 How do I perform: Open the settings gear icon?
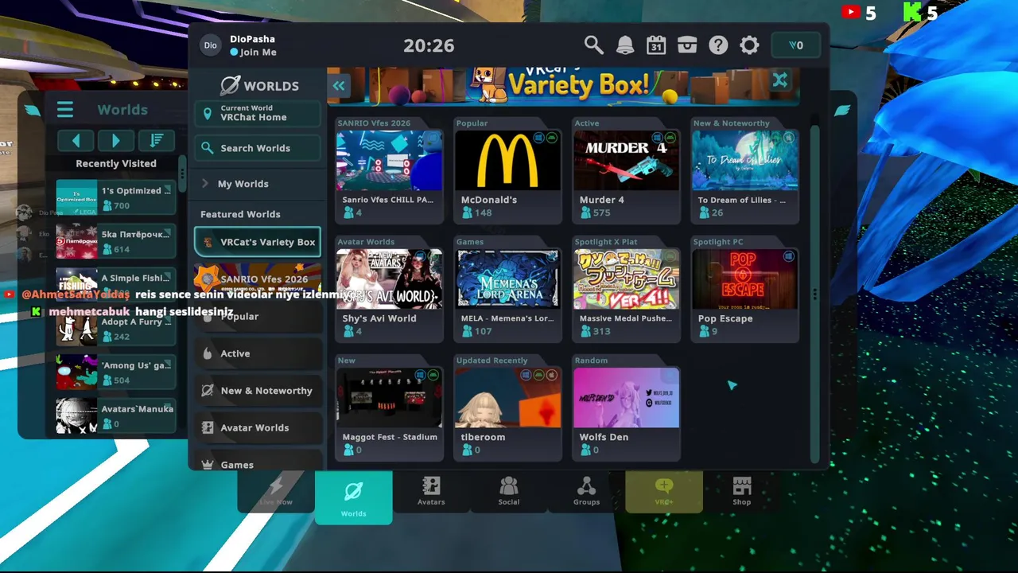point(749,45)
